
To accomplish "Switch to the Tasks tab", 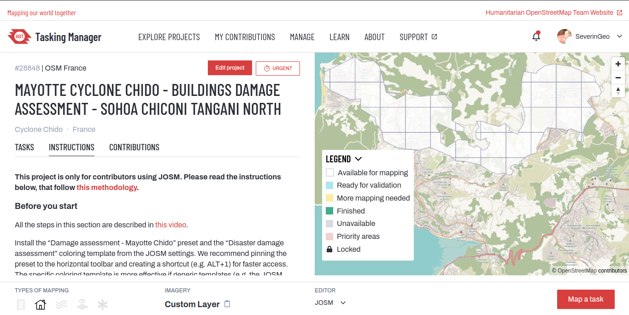I will coord(24,147).
